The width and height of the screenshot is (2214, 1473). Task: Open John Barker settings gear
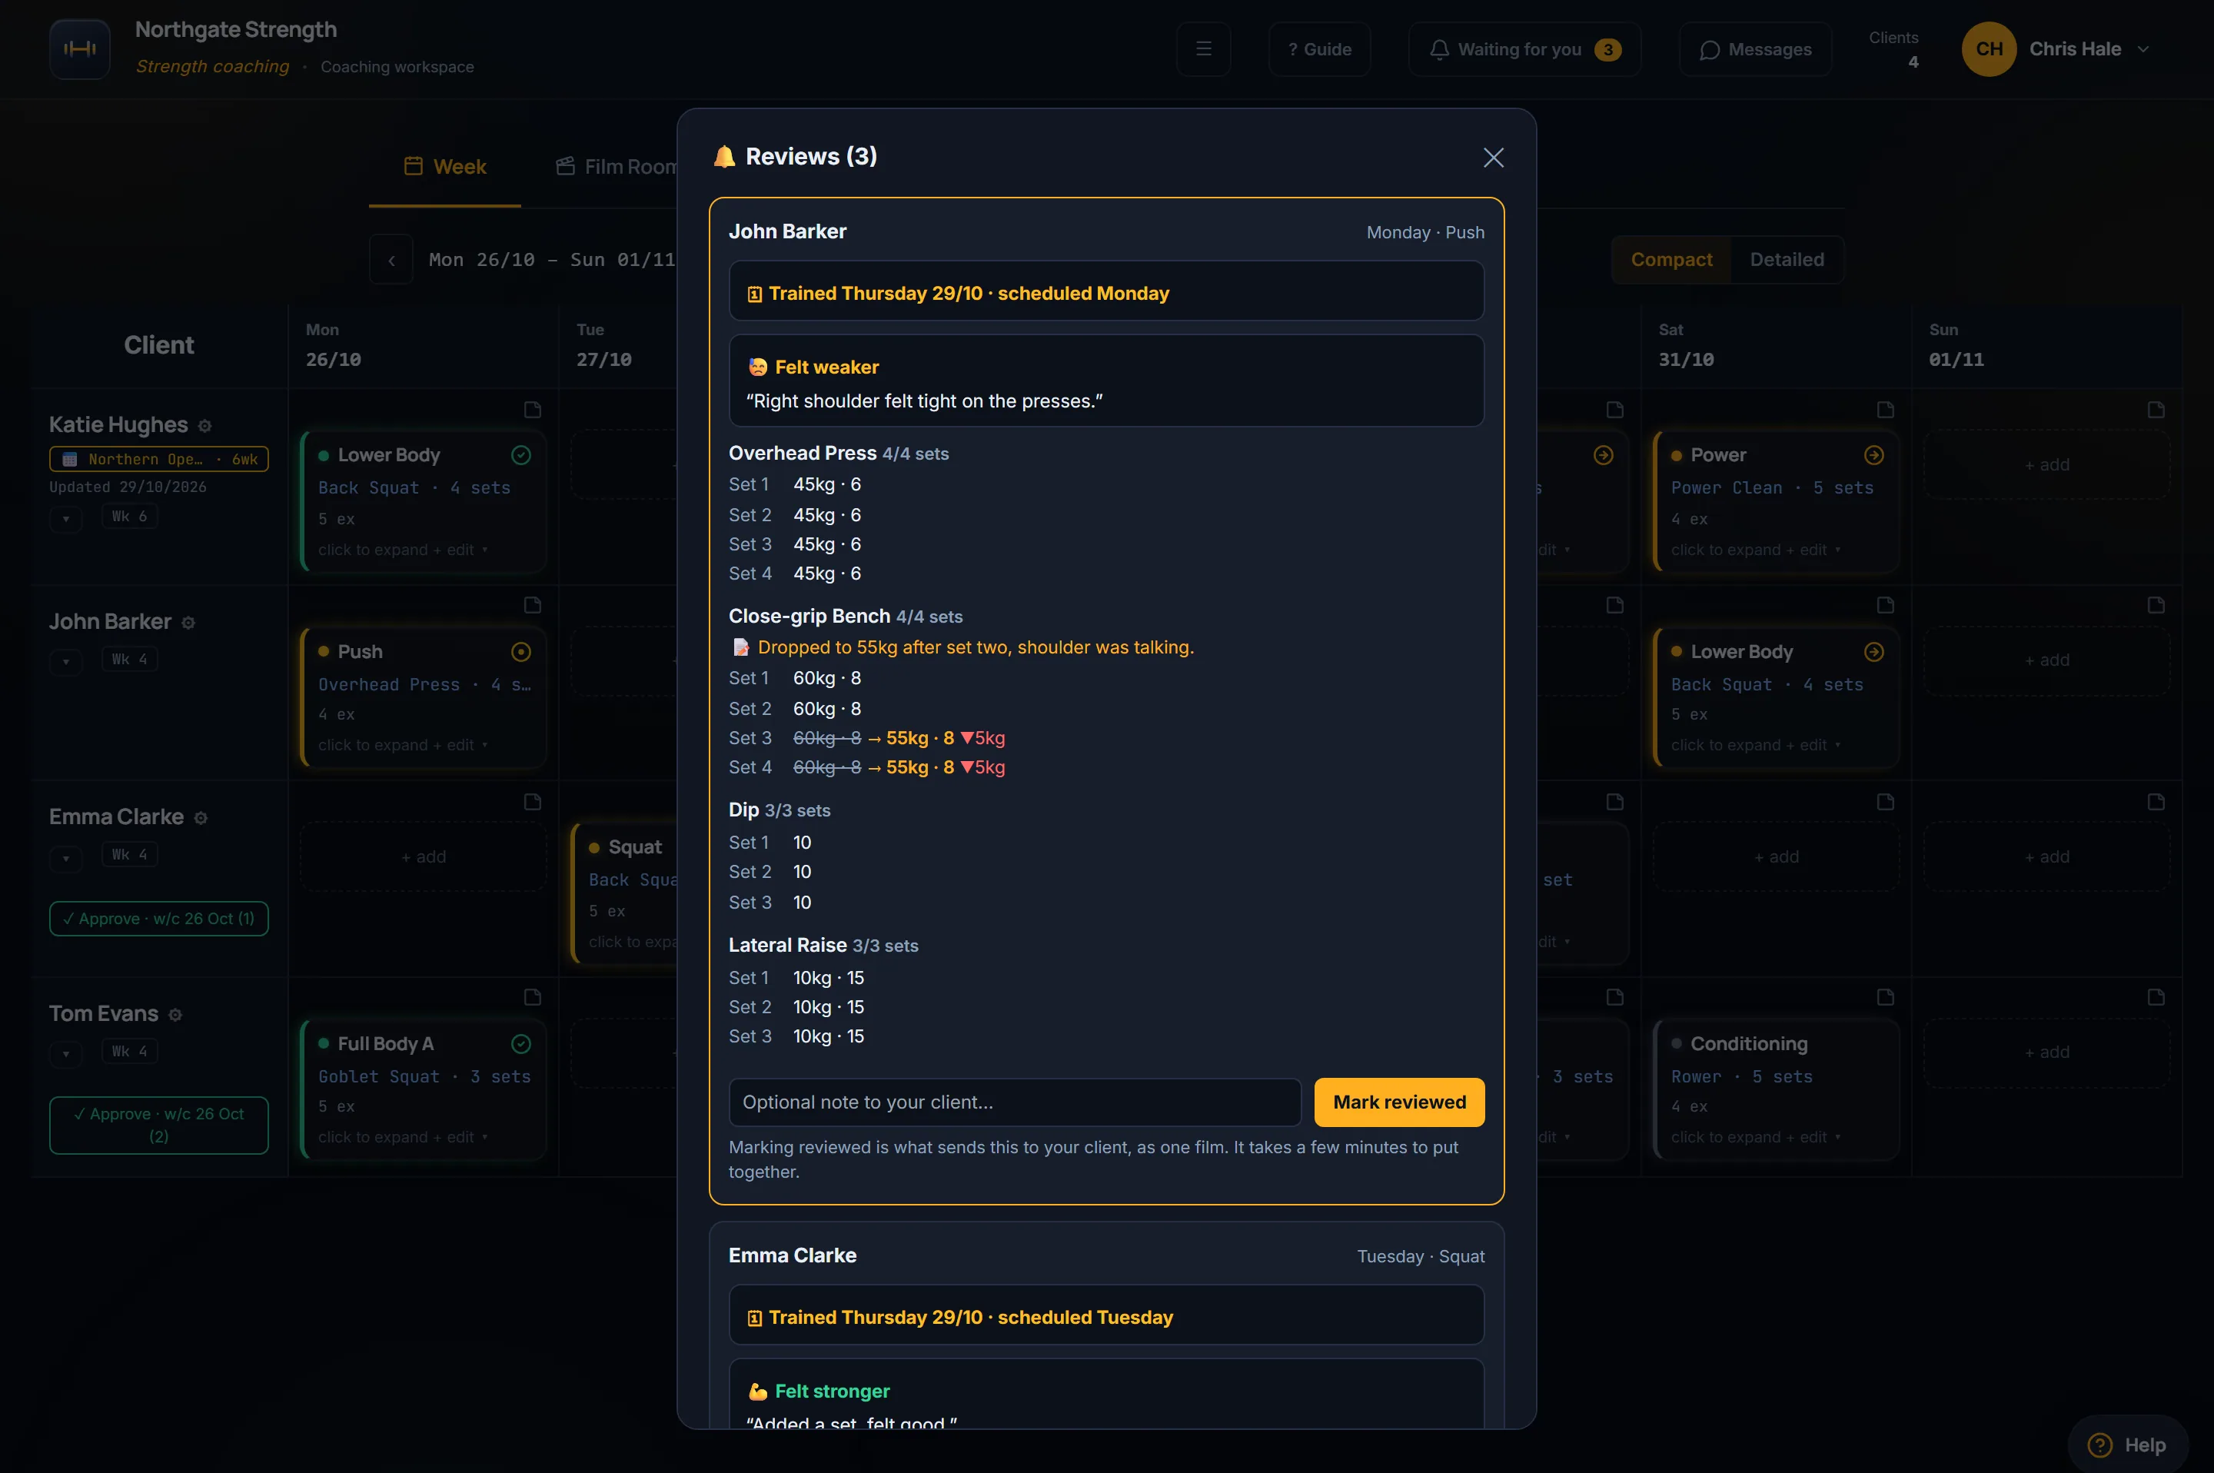(188, 623)
